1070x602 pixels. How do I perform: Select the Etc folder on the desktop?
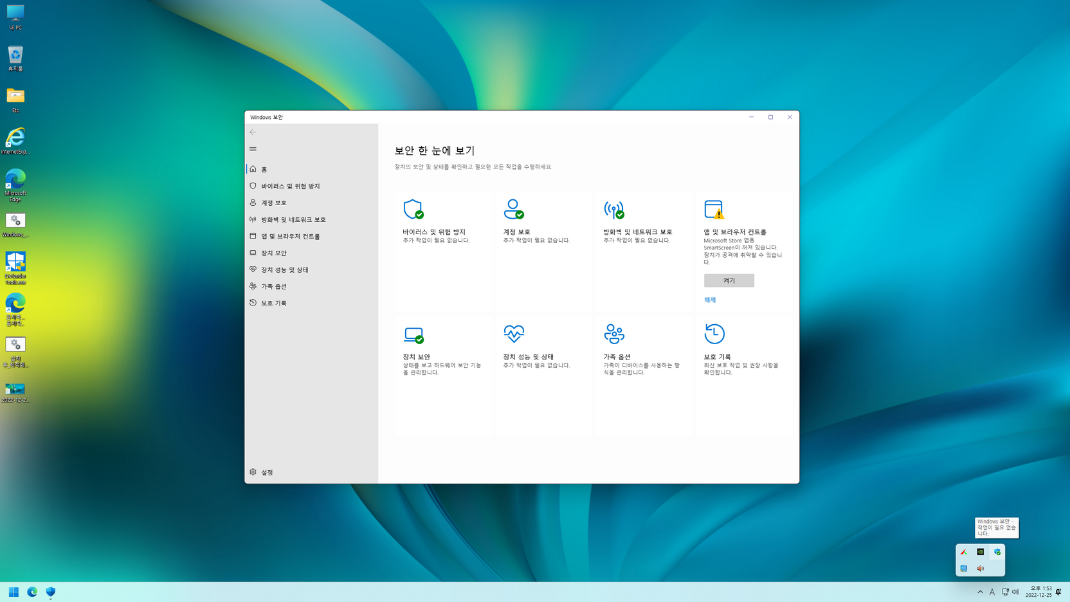coord(15,100)
